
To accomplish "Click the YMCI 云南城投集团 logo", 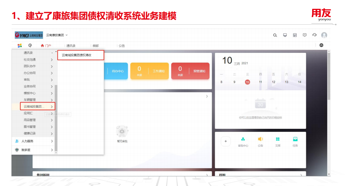I will 29,35.
